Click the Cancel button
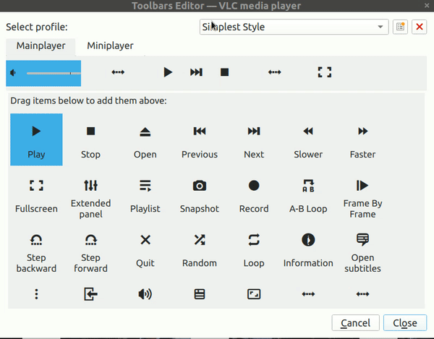434x339 pixels. click(355, 322)
